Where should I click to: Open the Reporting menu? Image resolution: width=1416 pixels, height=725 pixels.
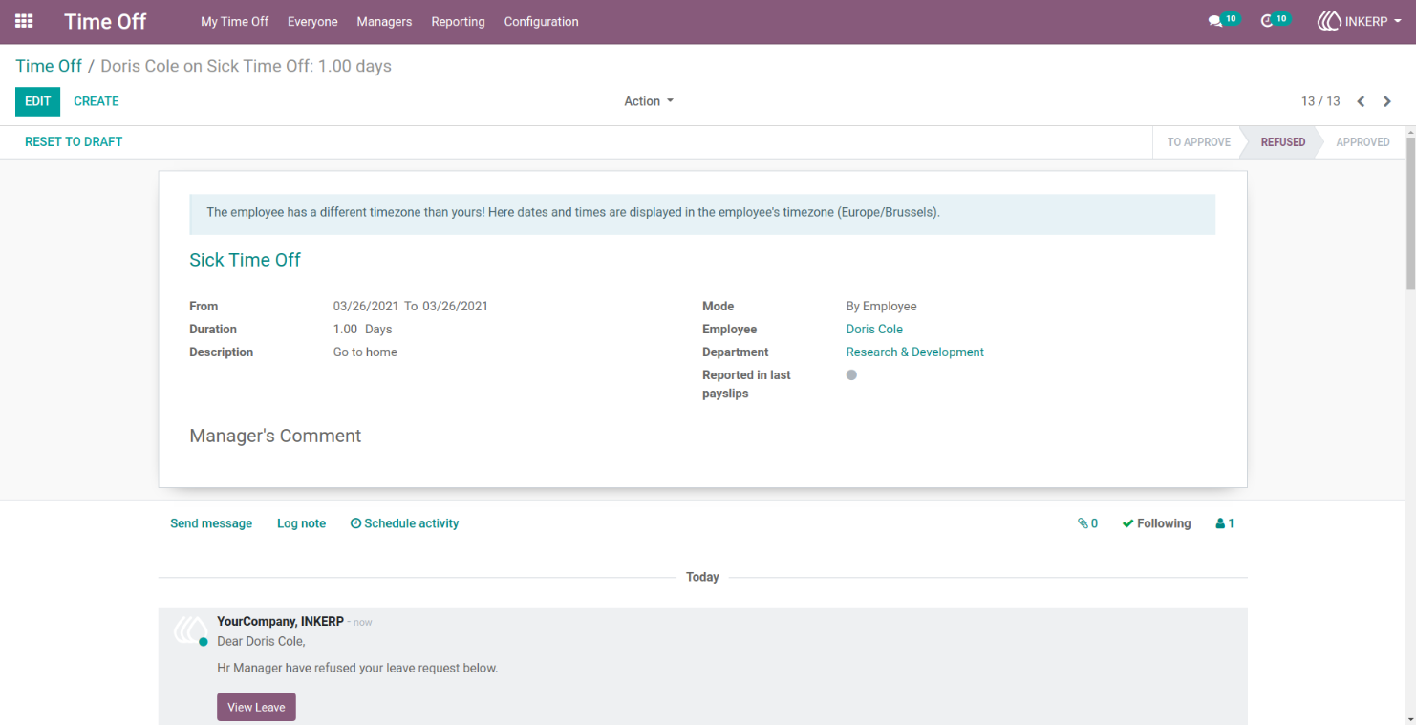tap(458, 21)
